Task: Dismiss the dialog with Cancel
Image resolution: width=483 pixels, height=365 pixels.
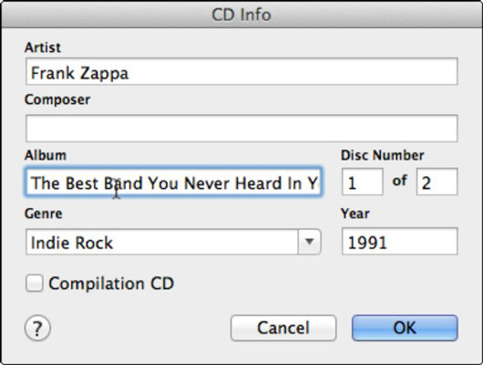Action: point(283,328)
